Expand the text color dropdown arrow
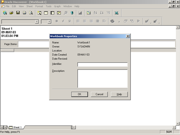This screenshot has height=135, width=180. [151, 23]
